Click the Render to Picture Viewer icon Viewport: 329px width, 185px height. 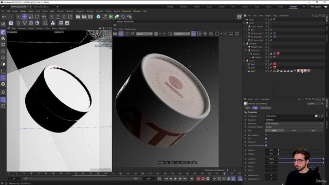84,16
